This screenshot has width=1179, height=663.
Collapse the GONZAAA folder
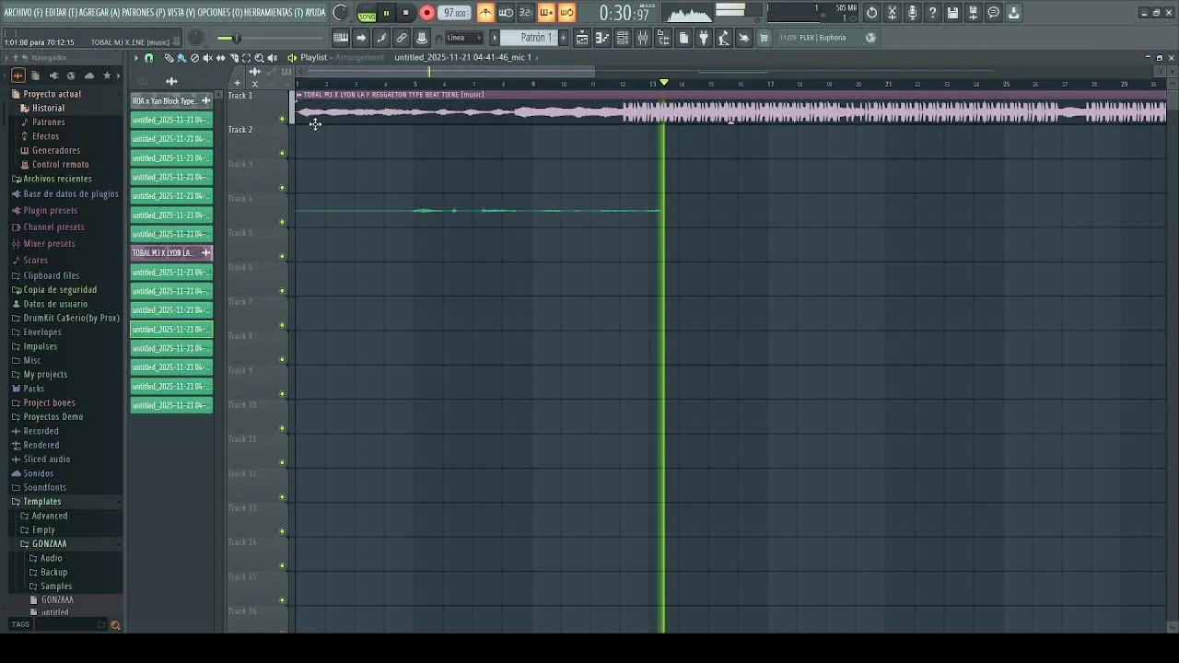(x=48, y=544)
